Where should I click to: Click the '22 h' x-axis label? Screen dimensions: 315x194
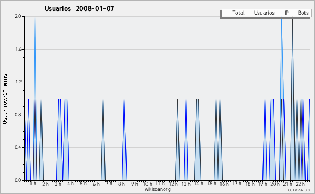pyautogui.click(x=300, y=184)
